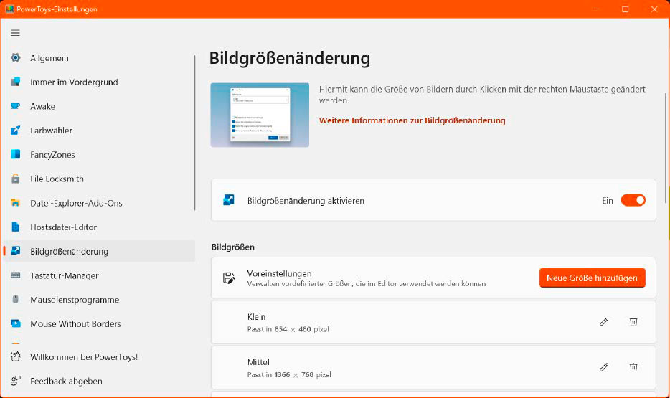
Task: Click the main content vertical scrollbar
Action: [666, 148]
